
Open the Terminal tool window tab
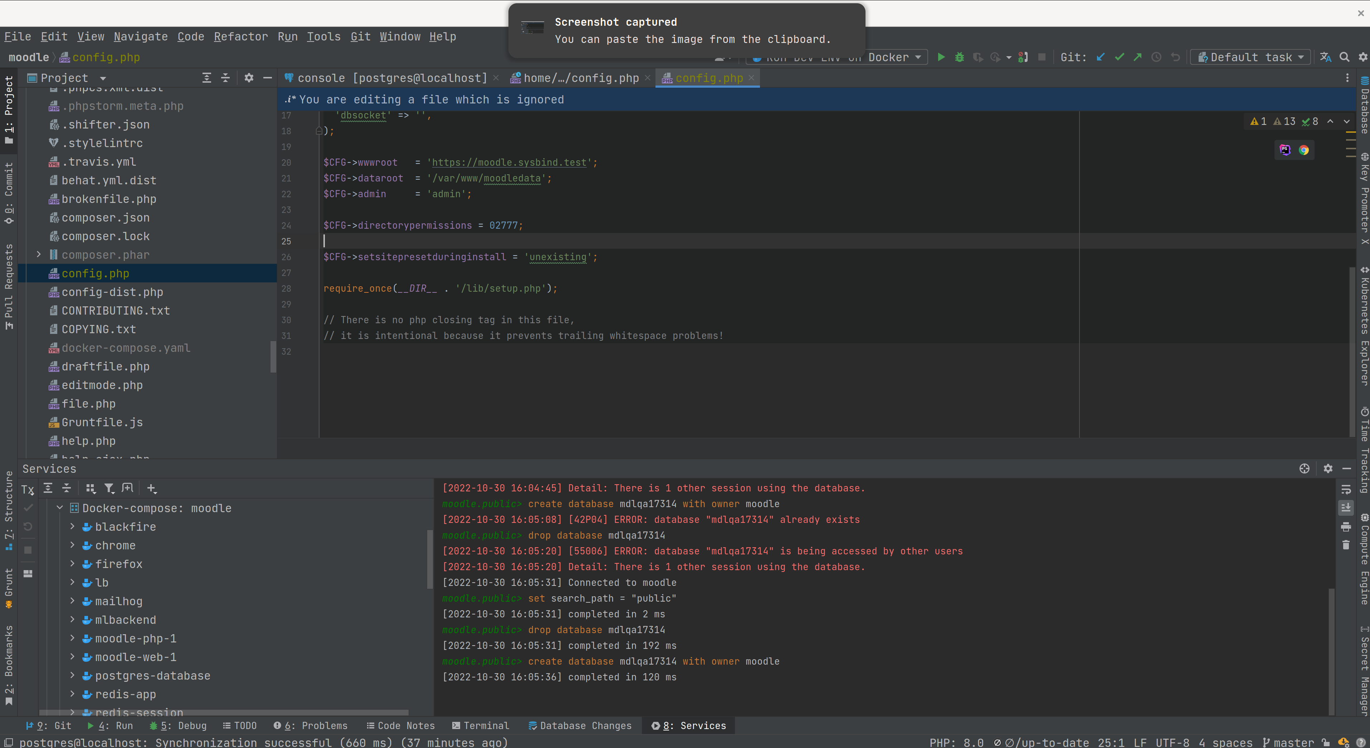click(x=481, y=726)
